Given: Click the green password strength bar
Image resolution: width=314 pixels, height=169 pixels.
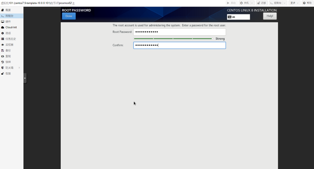Looking at the screenshot, I should [173, 38].
